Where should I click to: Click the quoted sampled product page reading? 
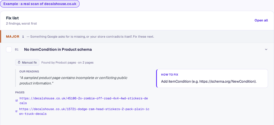(73, 81)
